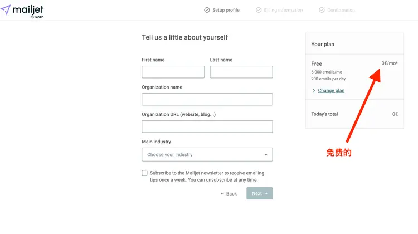Open the Main industry dropdown
The image size is (418, 234).
[207, 154]
